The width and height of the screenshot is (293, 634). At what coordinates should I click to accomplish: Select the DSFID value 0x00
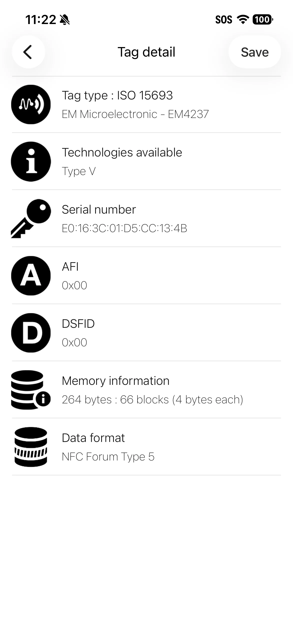[x=74, y=343]
